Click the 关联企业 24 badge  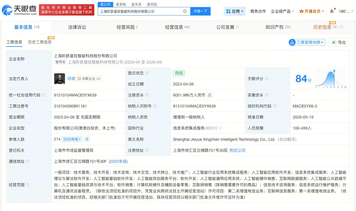pos(89,79)
